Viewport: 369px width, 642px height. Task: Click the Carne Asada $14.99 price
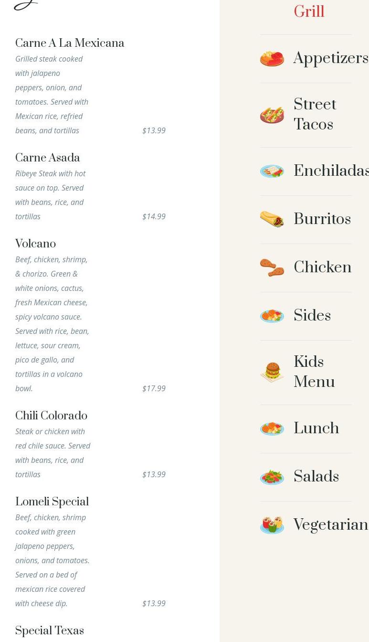tap(154, 216)
